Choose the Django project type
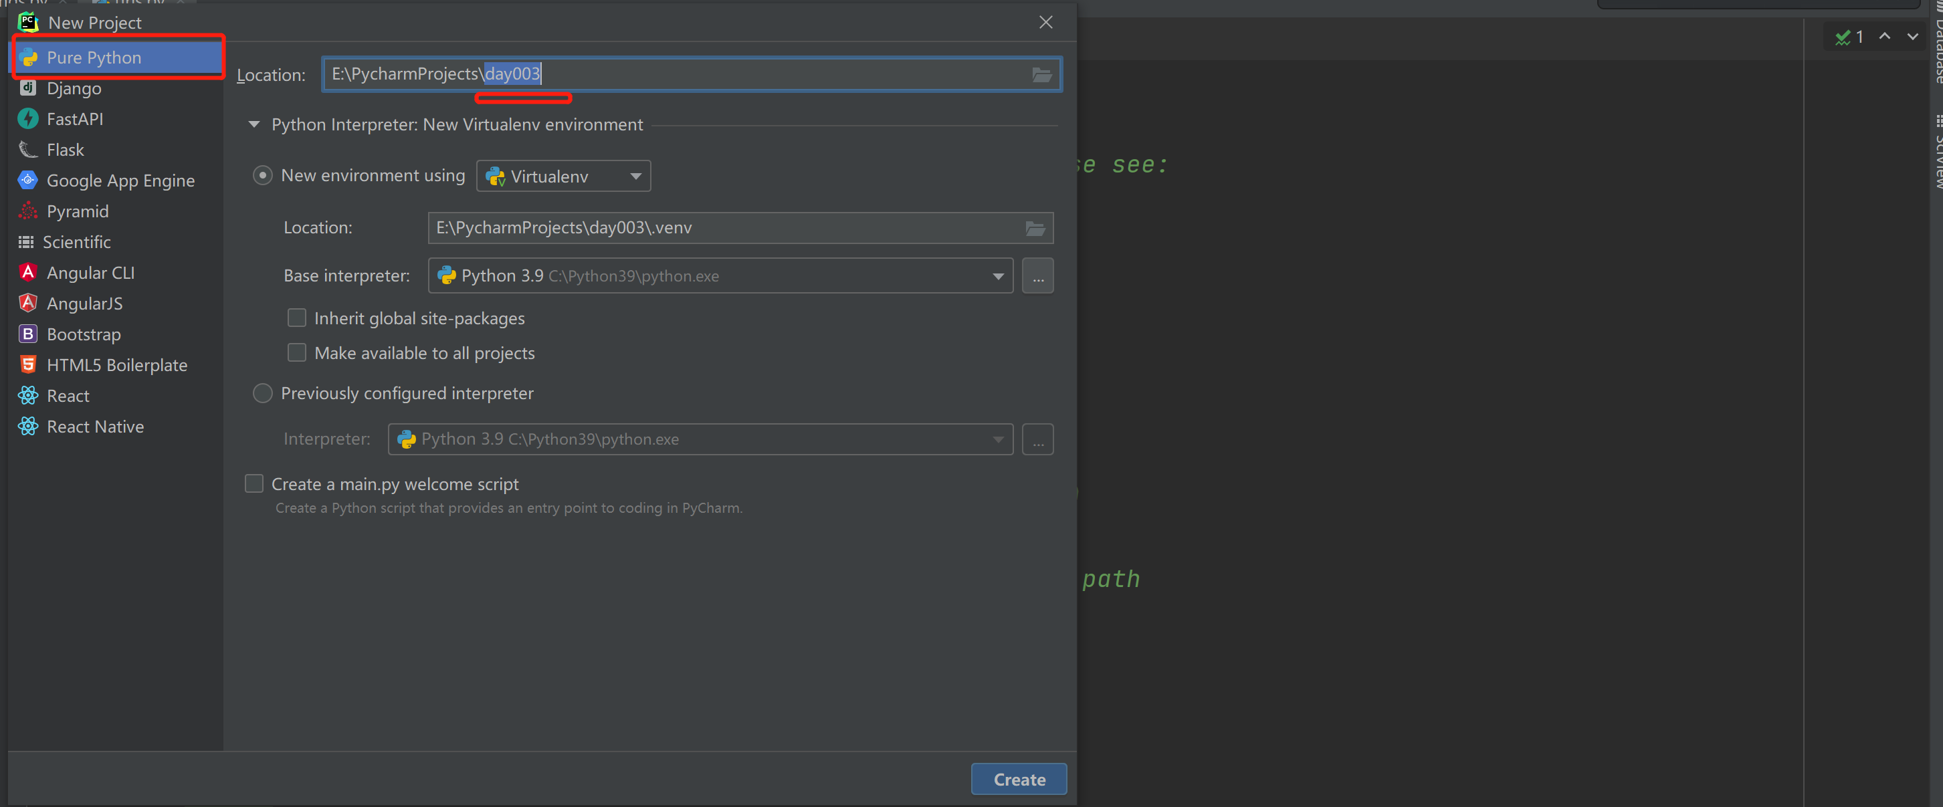The image size is (1943, 807). pos(116,88)
